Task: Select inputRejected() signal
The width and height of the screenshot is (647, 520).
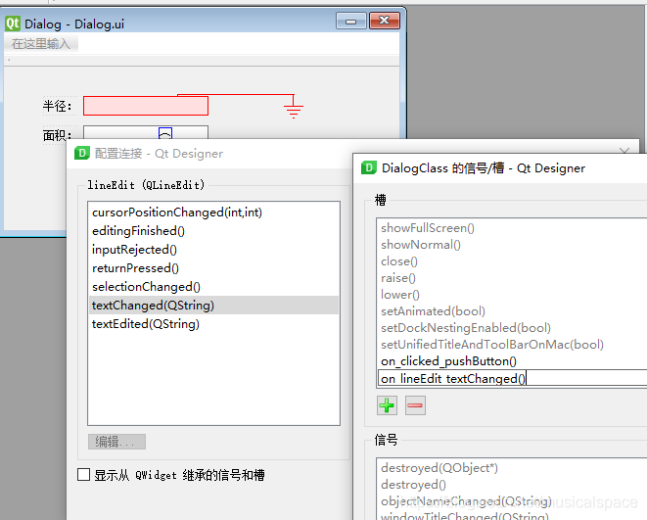Action: tap(213, 250)
